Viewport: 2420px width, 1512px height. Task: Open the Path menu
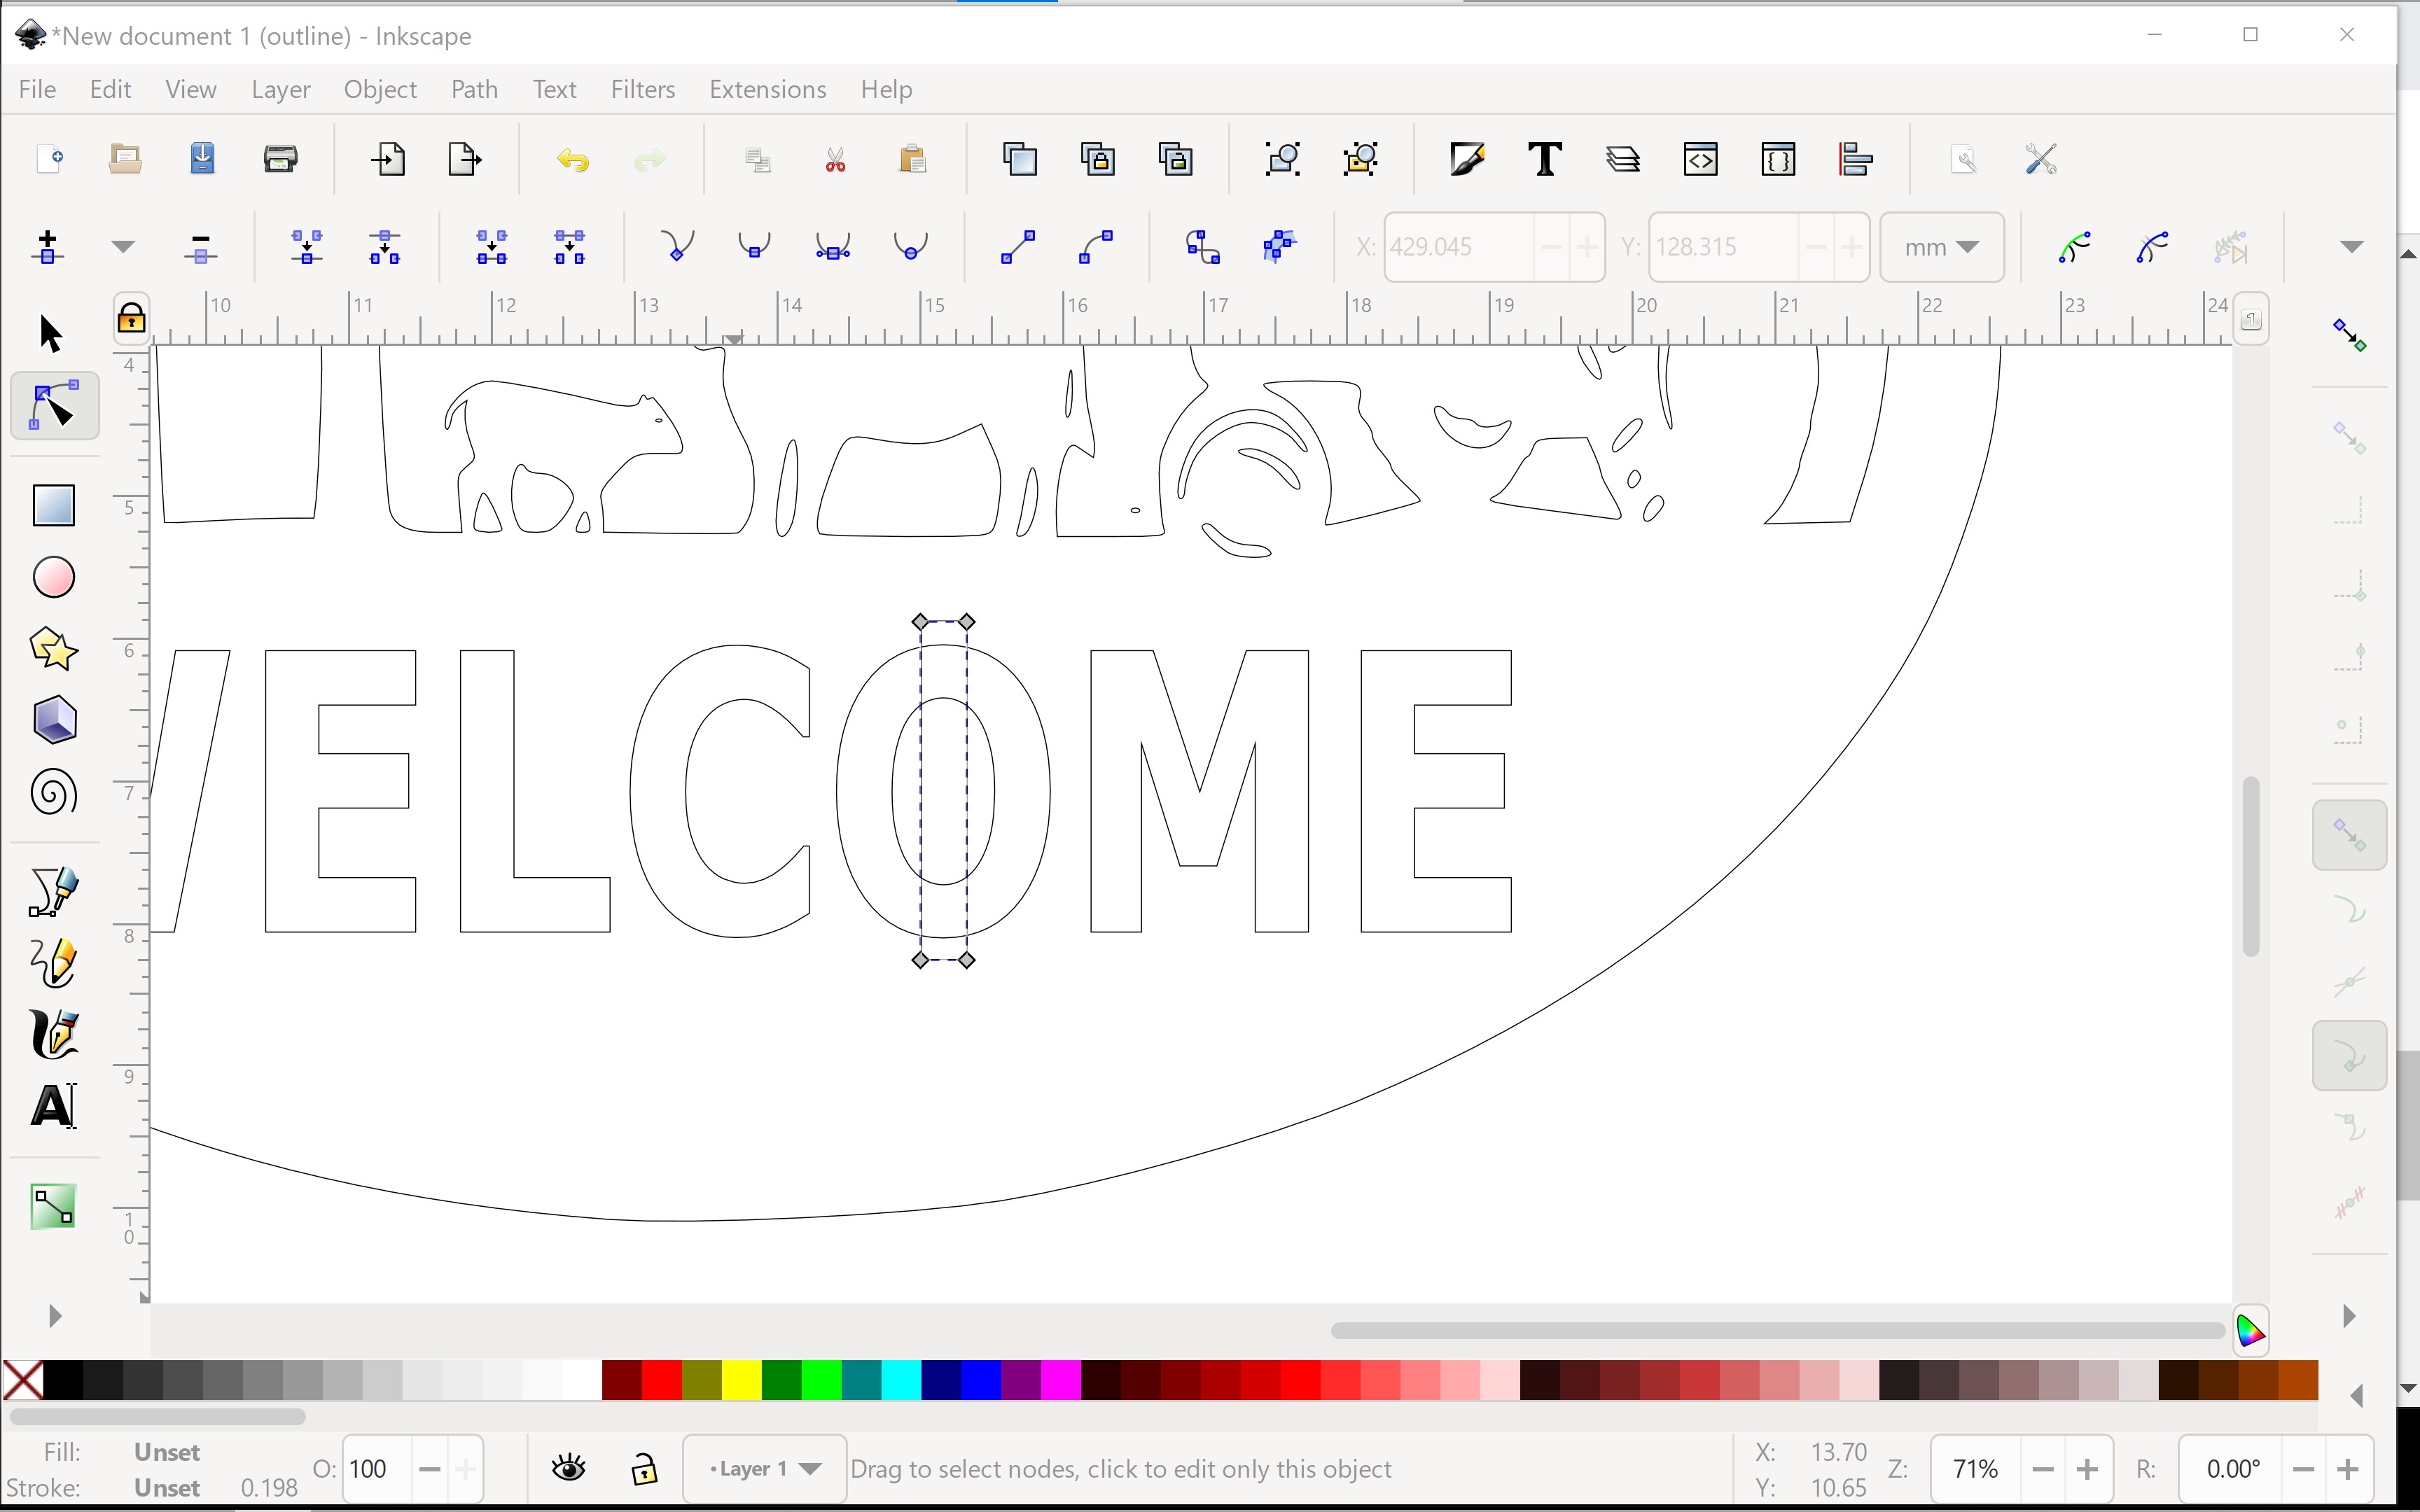point(474,89)
